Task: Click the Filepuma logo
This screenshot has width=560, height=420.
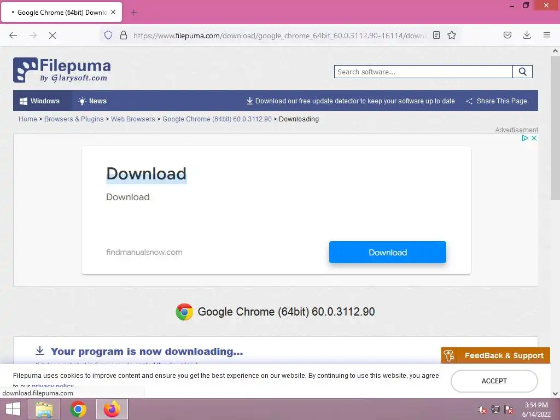Action: pos(62,70)
